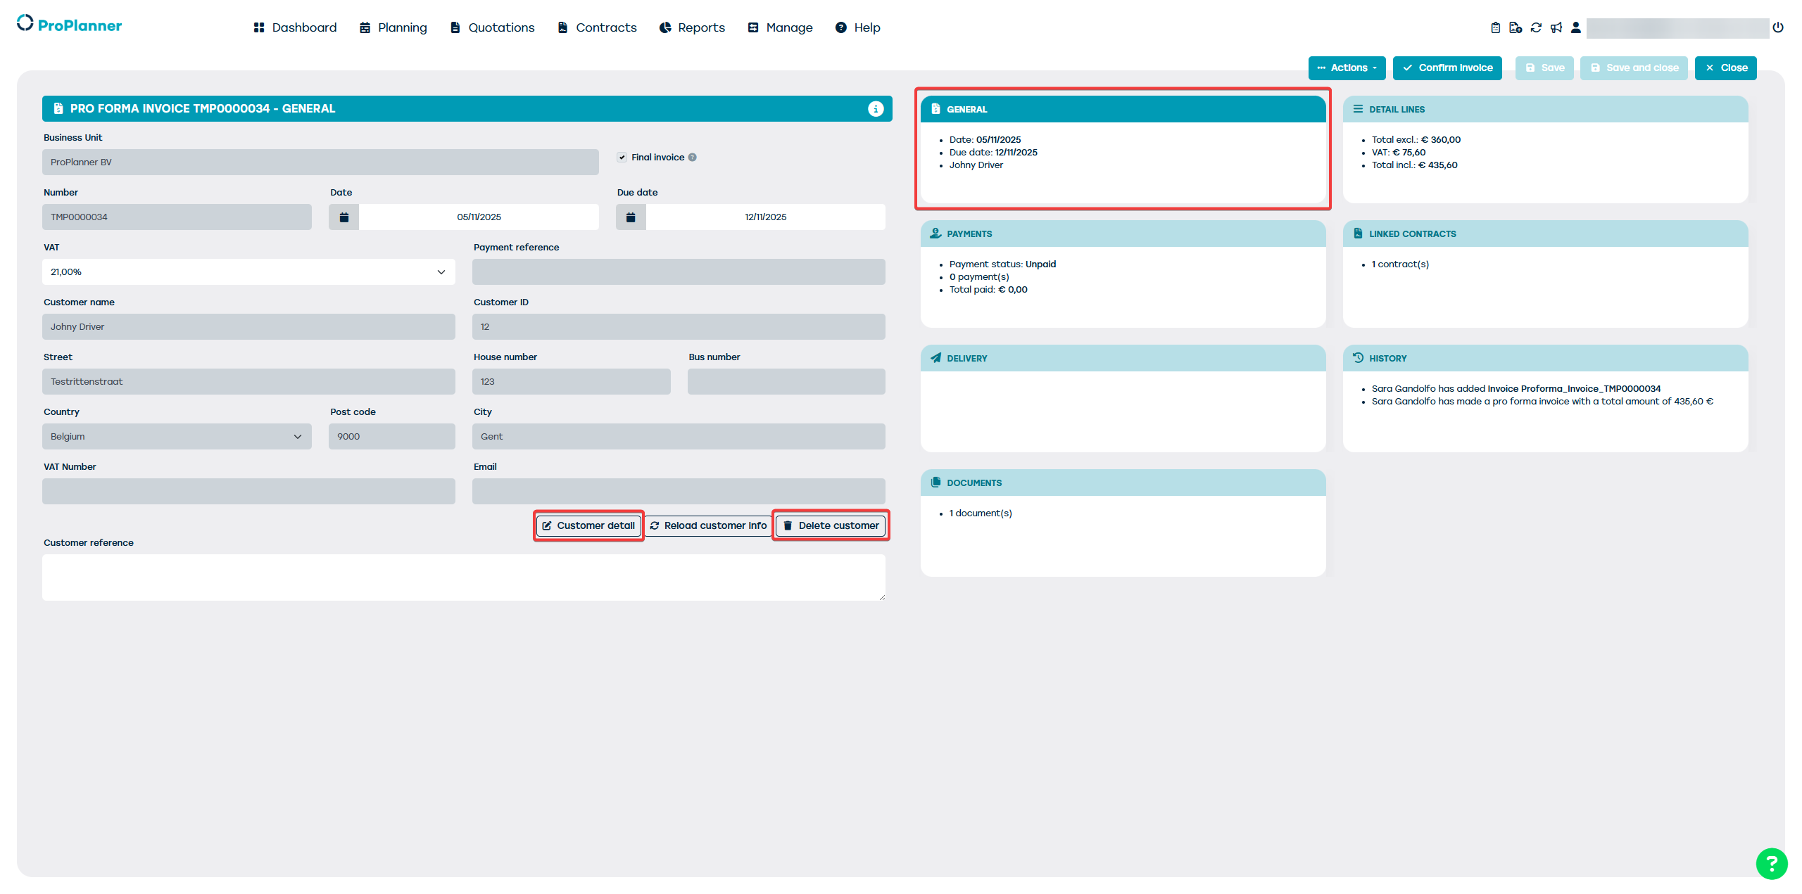Viewport: 1802px width, 894px height.
Task: Click the power logout icon
Action: (x=1778, y=27)
